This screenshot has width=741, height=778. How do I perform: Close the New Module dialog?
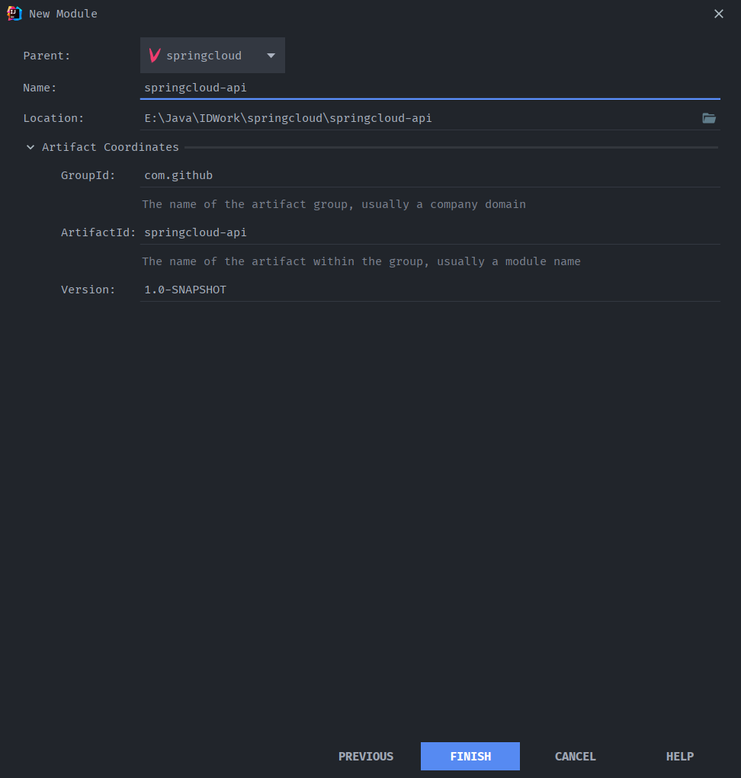click(x=718, y=14)
